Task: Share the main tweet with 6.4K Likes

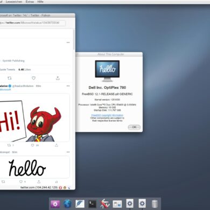Action: click(x=58, y=78)
